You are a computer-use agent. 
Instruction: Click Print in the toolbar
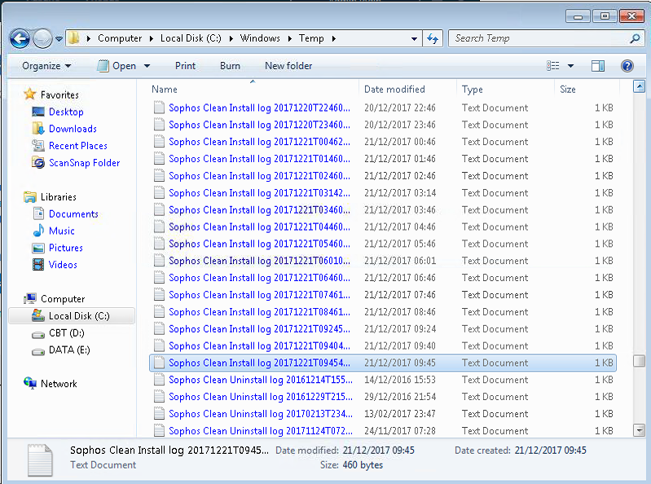[x=185, y=65]
